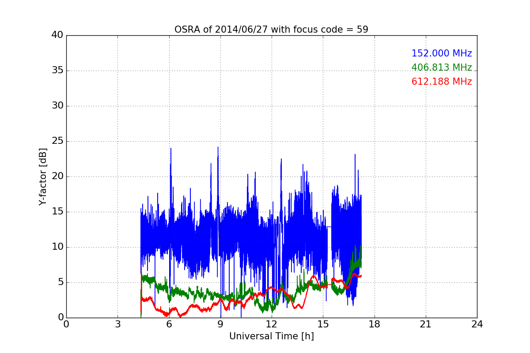This screenshot has height=353, width=530.
Task: Click x-axis tick label 12
Action: (272, 324)
